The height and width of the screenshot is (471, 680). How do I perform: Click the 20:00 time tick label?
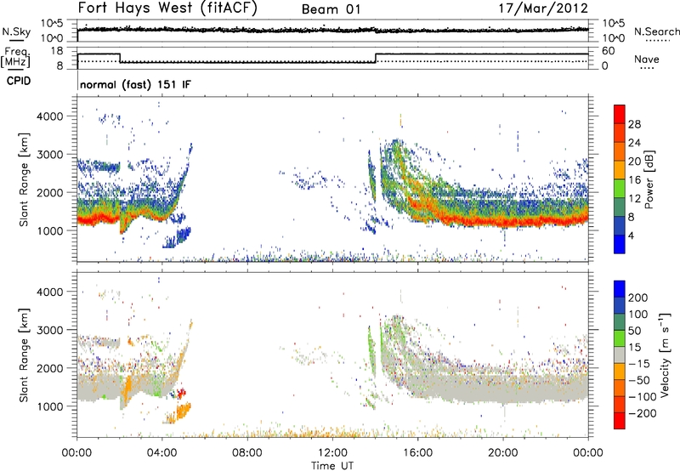pos(502,453)
